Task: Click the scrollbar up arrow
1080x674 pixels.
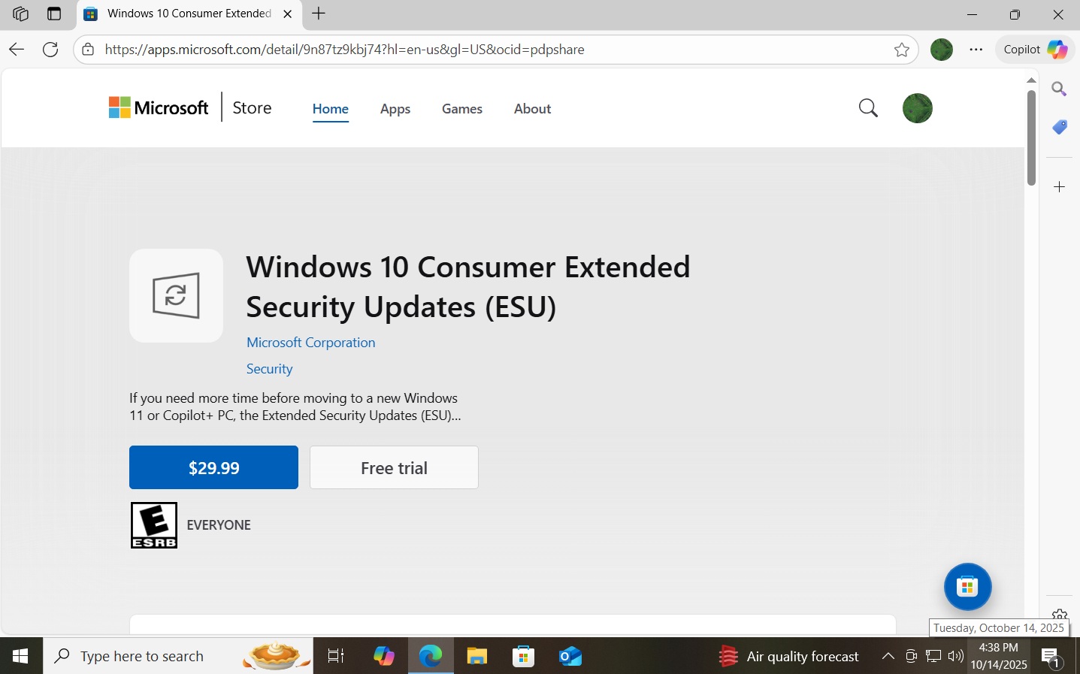Action: click(1032, 80)
